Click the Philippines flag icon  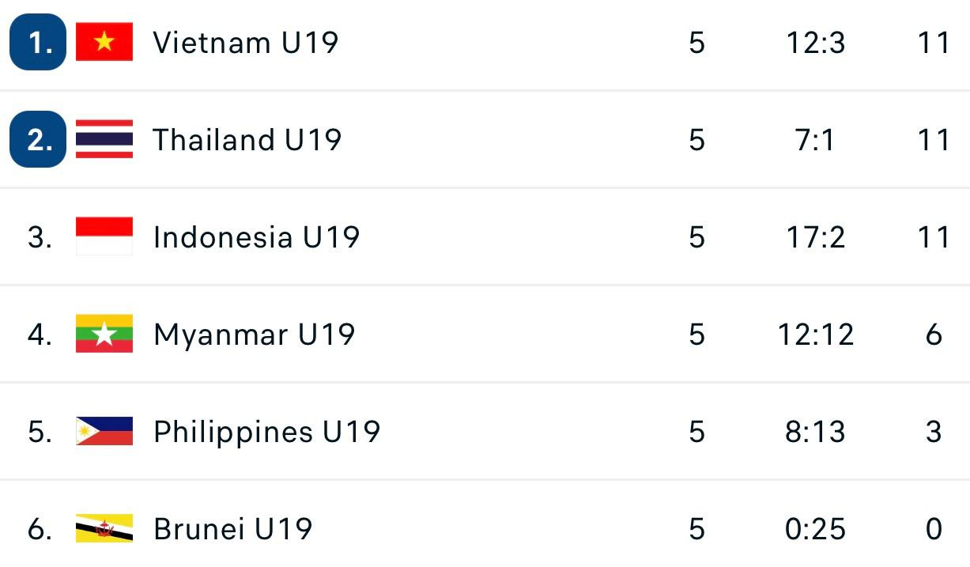tap(104, 431)
